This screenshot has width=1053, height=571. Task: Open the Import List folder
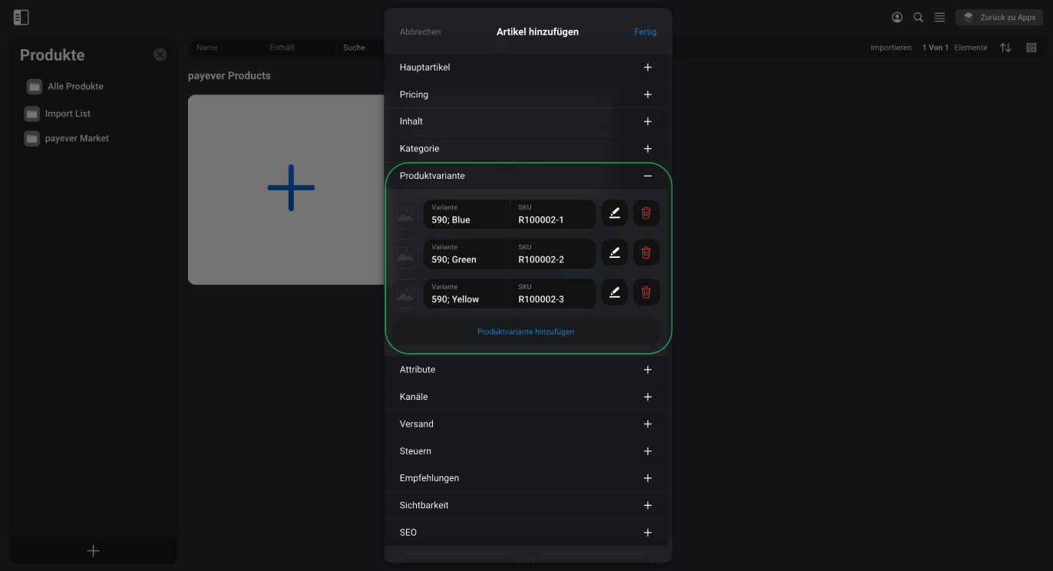coord(68,114)
